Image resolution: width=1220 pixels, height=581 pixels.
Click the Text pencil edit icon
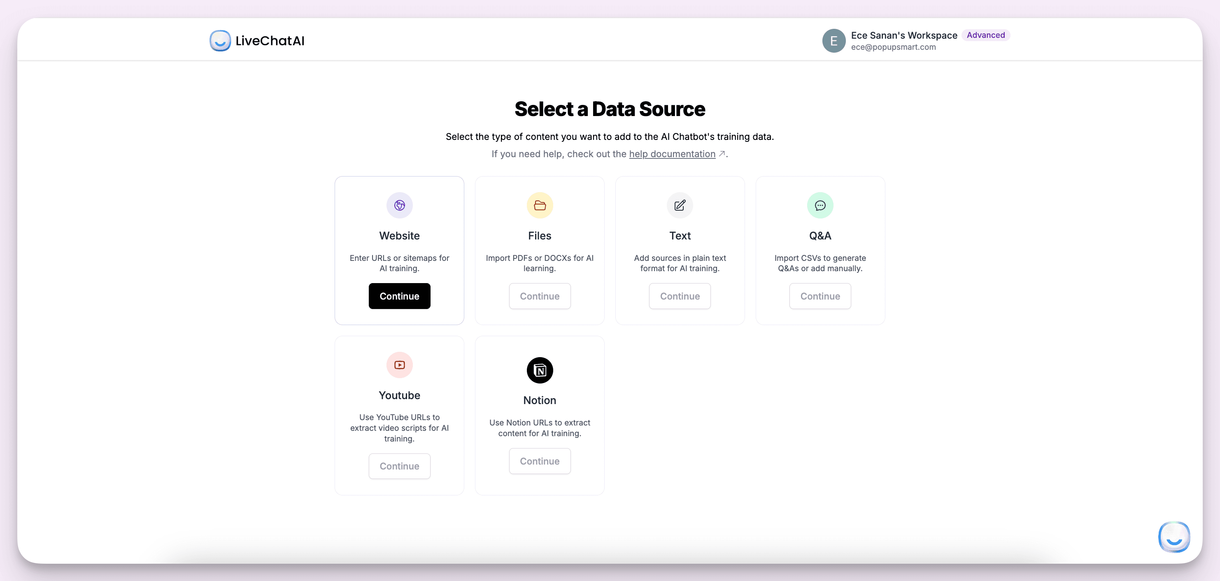pos(680,205)
